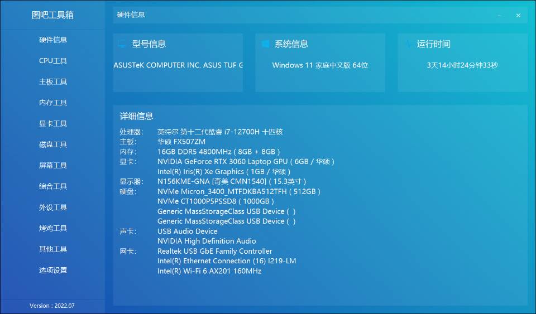Click the 网卡 label
This screenshot has width=536, height=314.
point(128,251)
